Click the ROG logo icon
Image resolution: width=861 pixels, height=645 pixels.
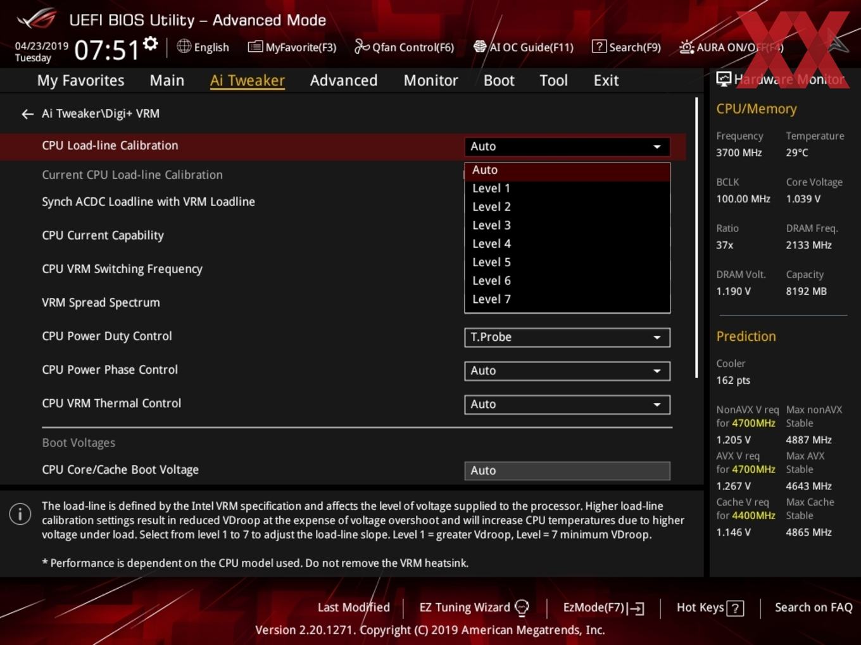click(36, 19)
